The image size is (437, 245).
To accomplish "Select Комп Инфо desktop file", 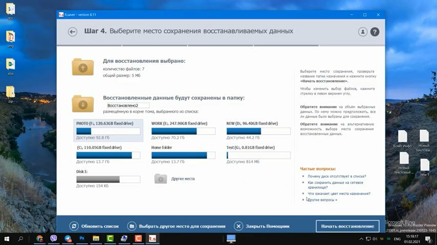I will [x=402, y=139].
